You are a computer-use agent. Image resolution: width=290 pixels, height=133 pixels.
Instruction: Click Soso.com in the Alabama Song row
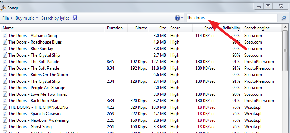click(253, 36)
